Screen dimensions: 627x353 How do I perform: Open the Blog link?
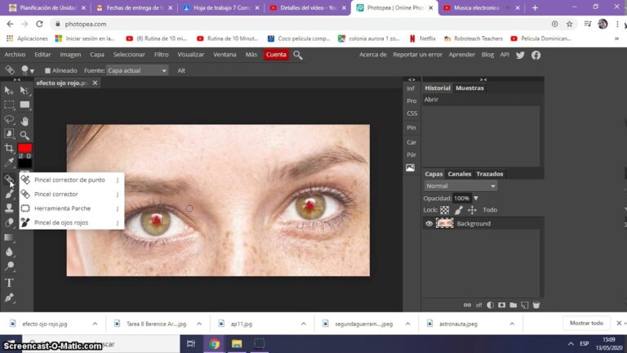pos(487,55)
